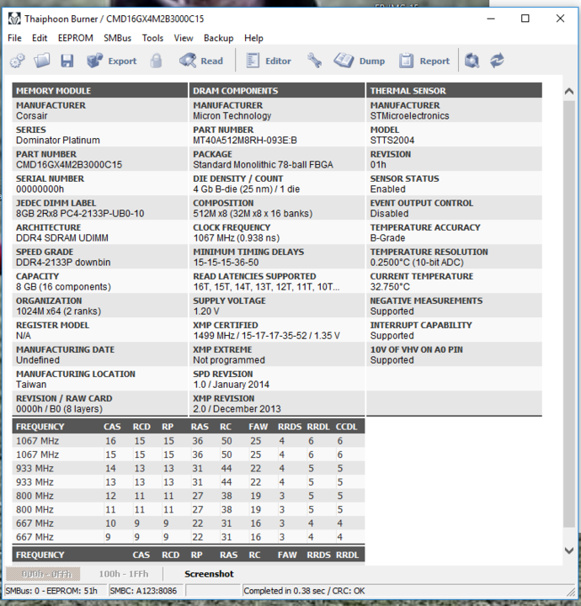Open the Edit menu
The height and width of the screenshot is (606, 581).
pyautogui.click(x=40, y=38)
